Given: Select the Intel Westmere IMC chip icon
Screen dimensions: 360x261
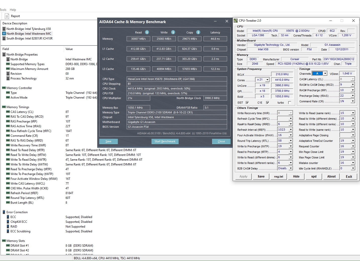Looking at the screenshot, I should (x=4, y=34).
